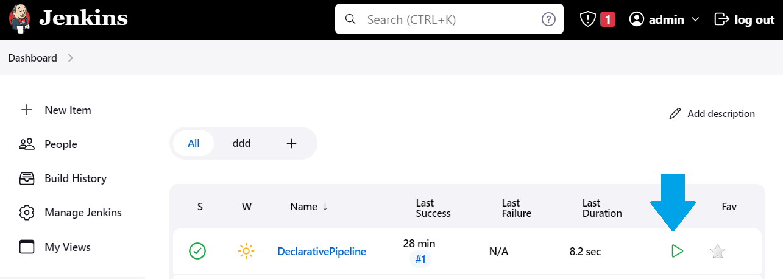783x279 pixels.
Task: Open Build History in the sidebar
Action: 76,178
